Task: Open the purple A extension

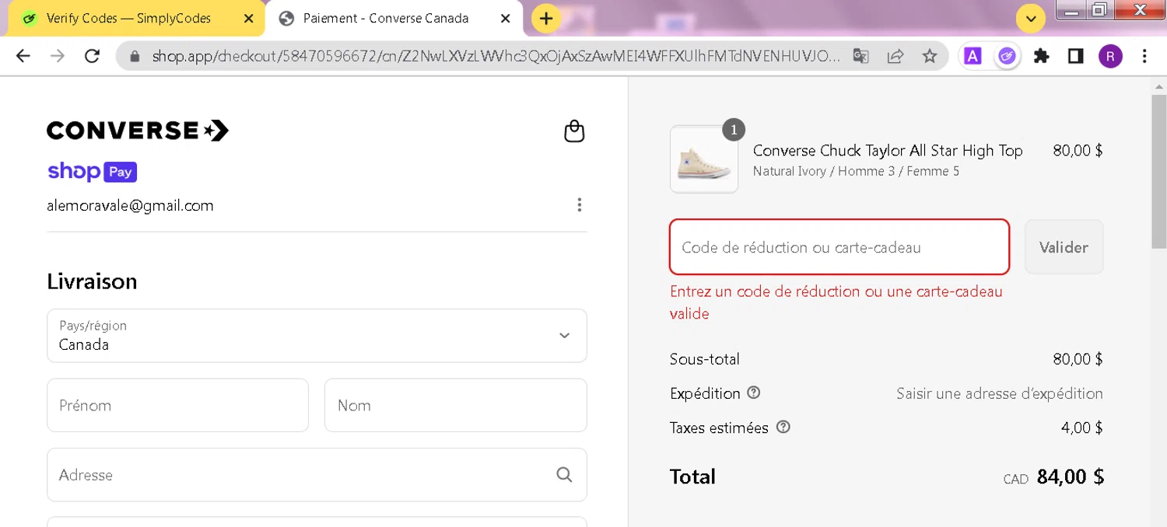Action: pyautogui.click(x=972, y=56)
